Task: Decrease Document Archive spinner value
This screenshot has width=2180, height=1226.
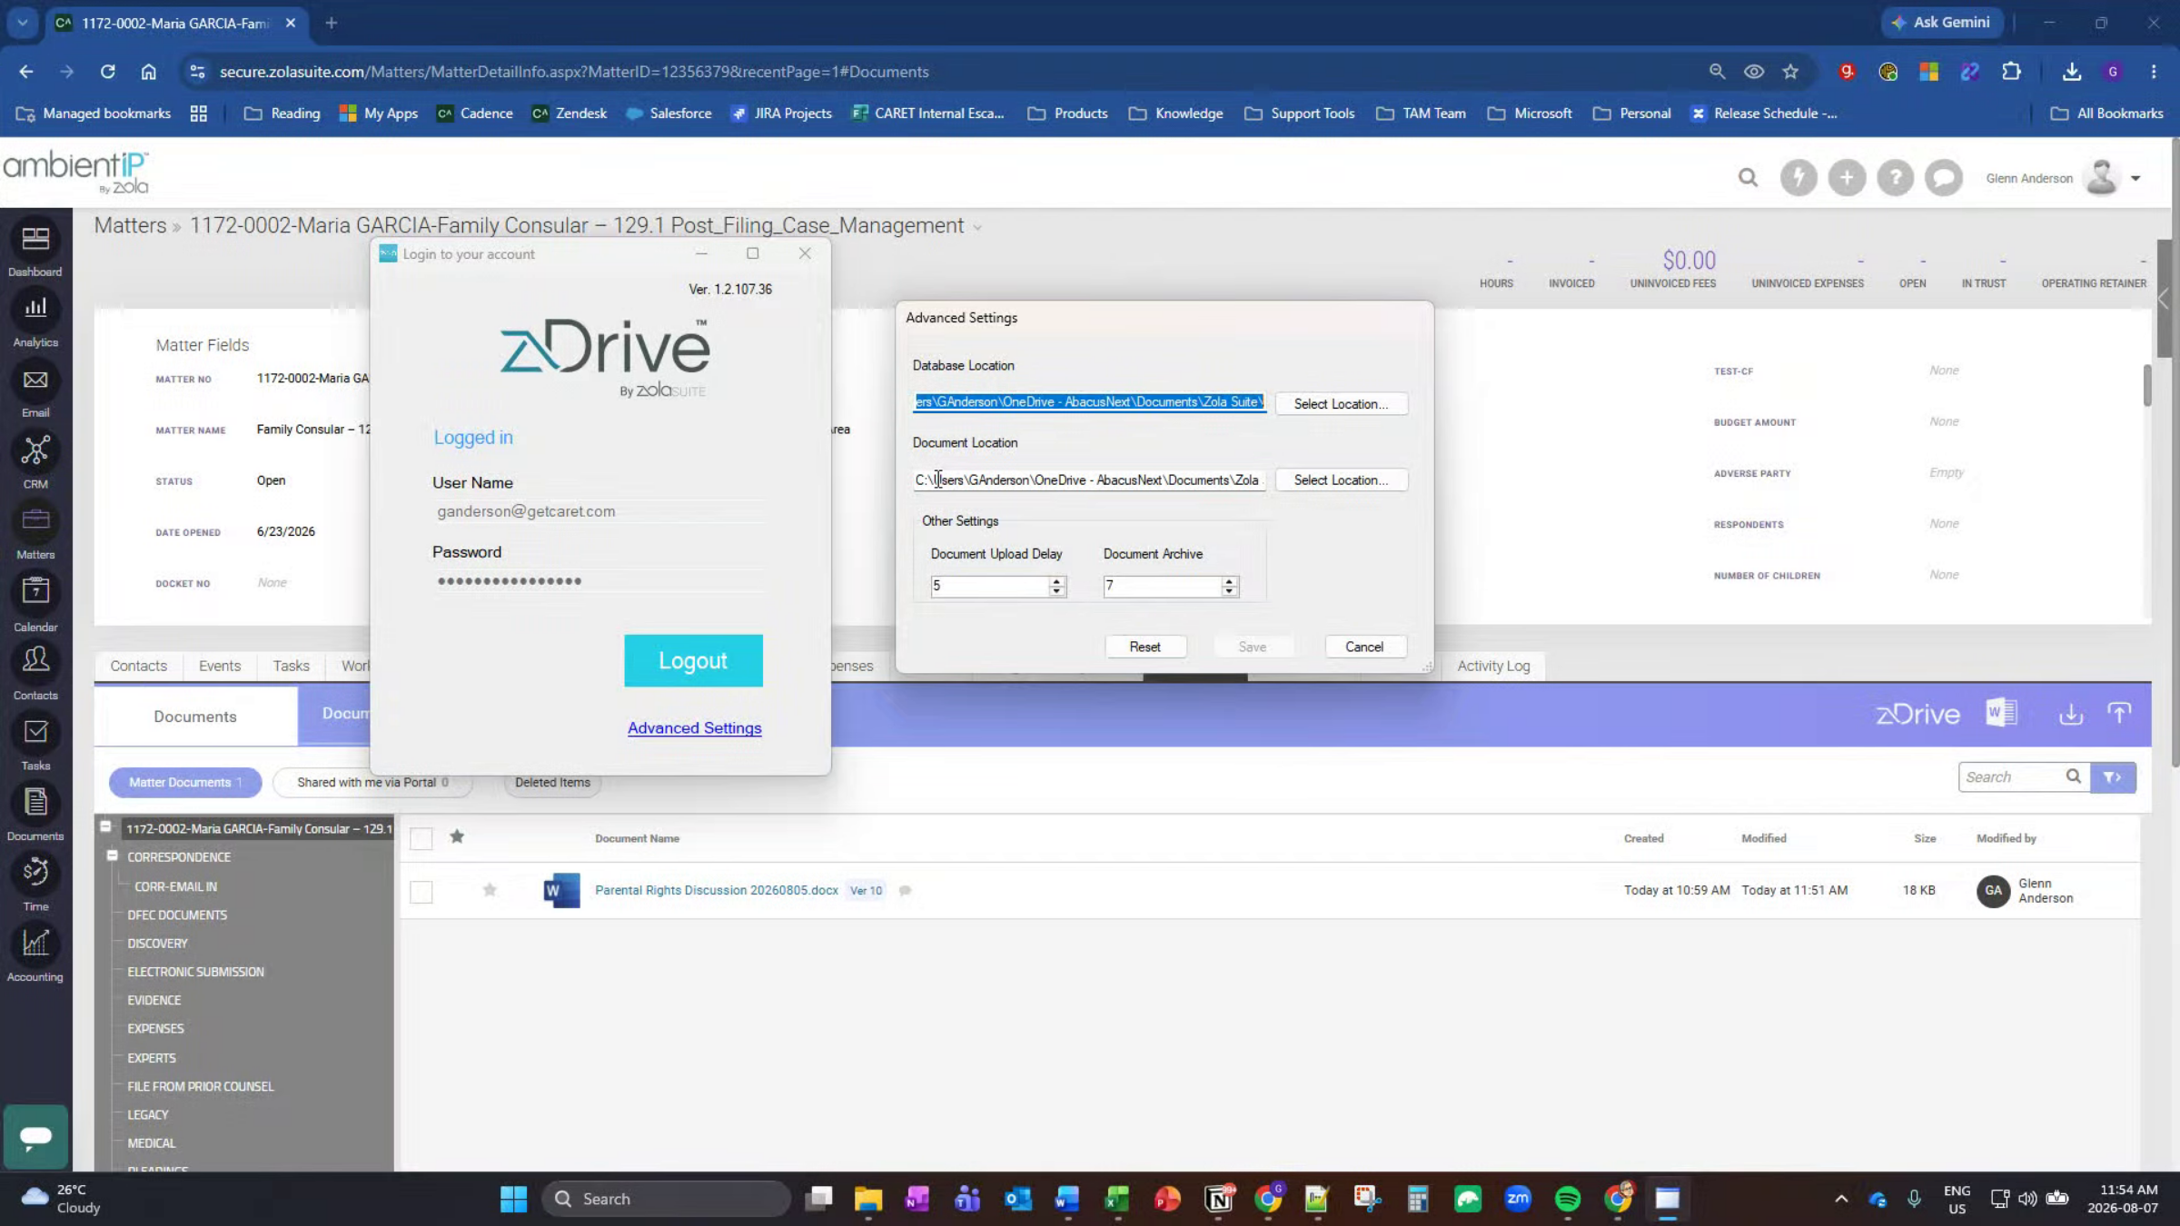Action: (1229, 591)
